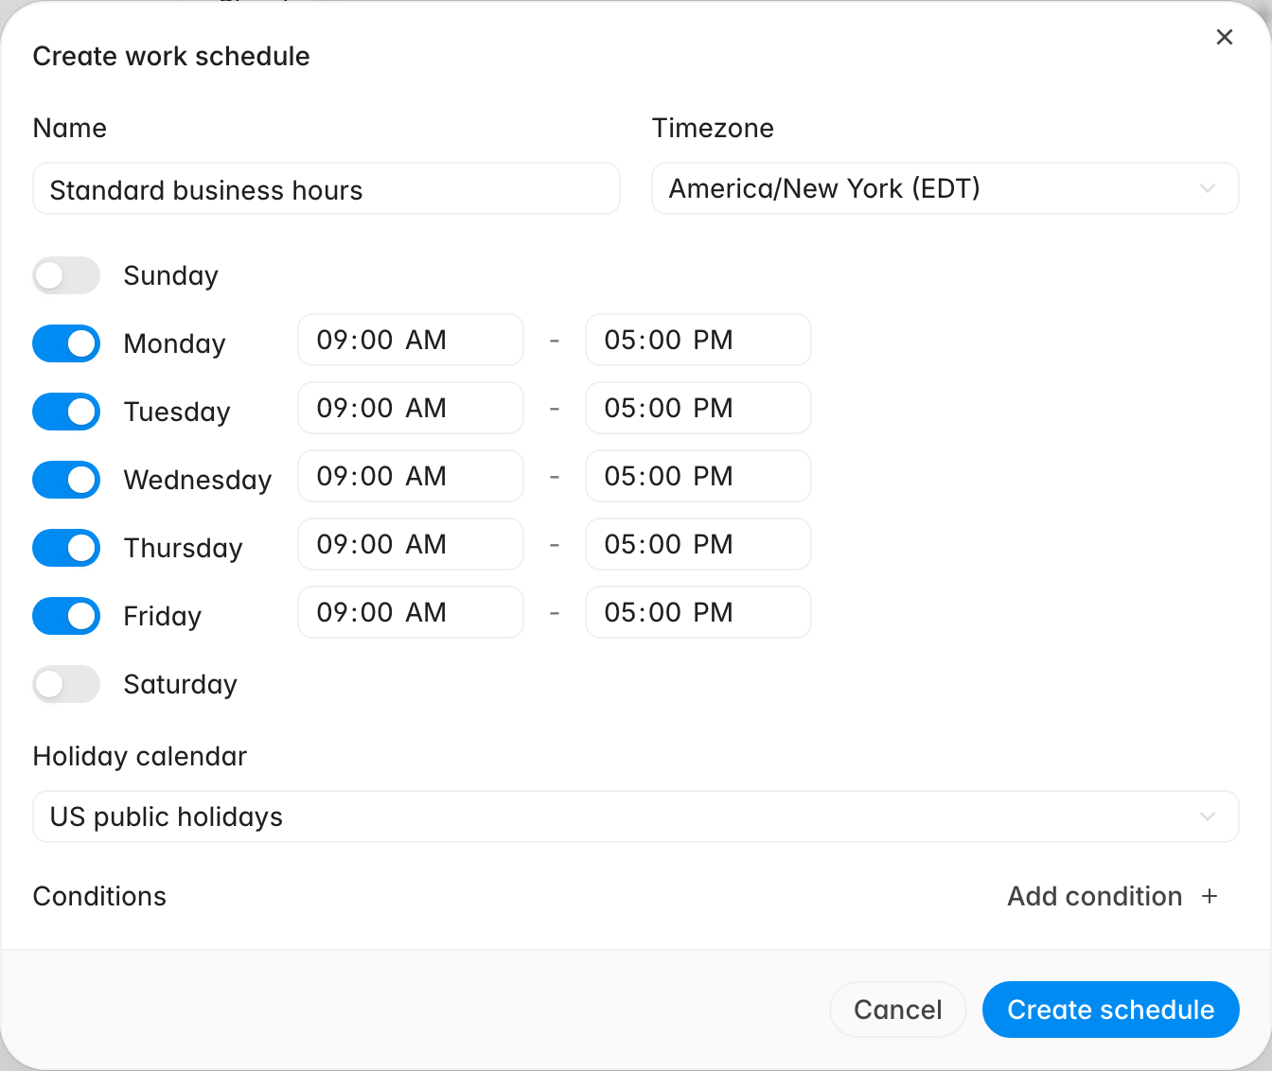Click the Name label
The height and width of the screenshot is (1071, 1272).
click(70, 128)
